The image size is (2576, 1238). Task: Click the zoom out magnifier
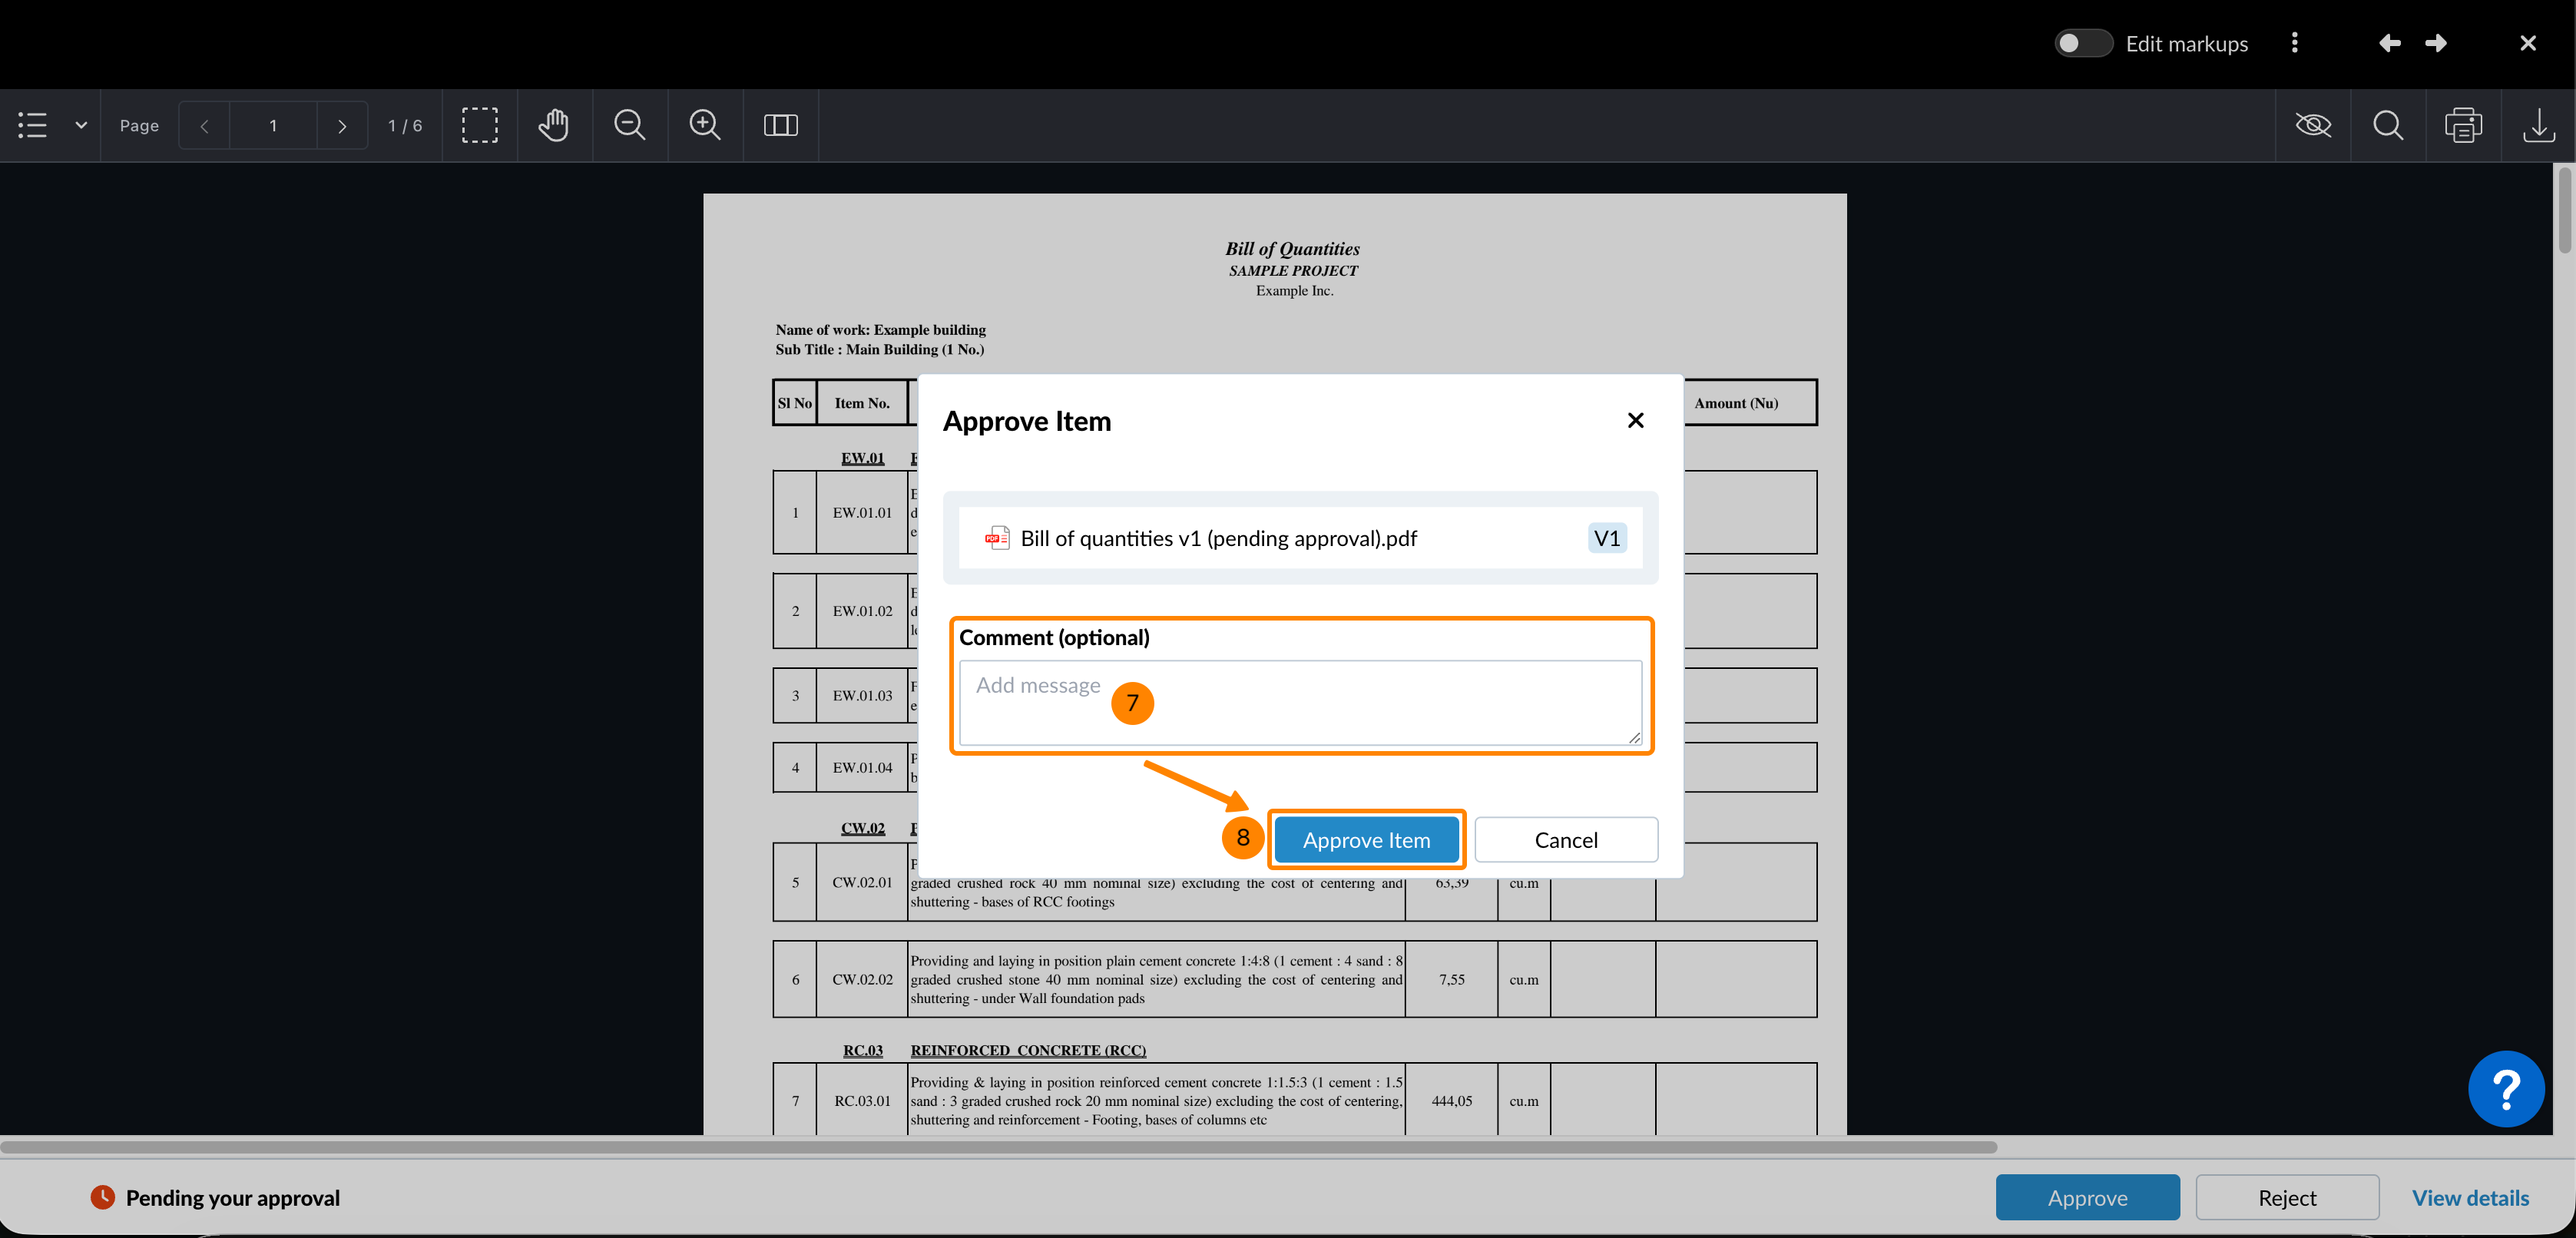[x=629, y=125]
